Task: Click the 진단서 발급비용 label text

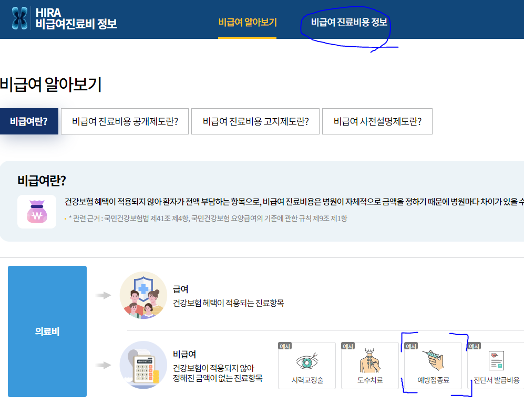Action: pyautogui.click(x=497, y=380)
